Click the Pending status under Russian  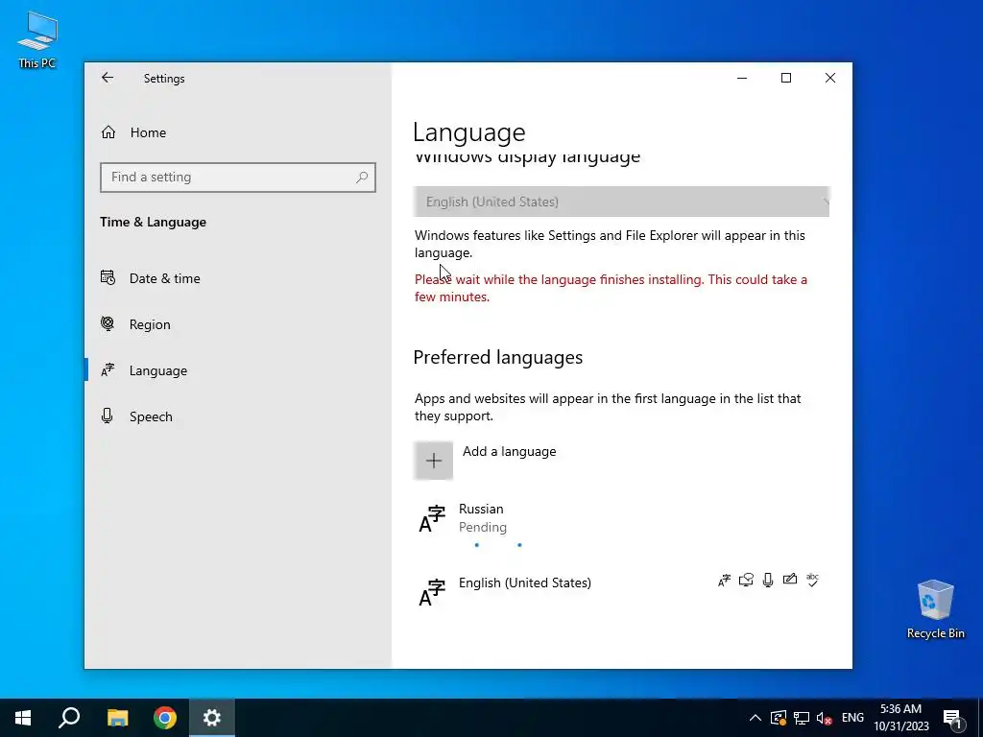coord(483,527)
